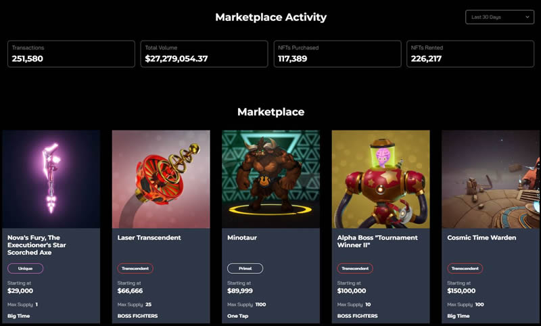Open the Nova's Fury title link
This screenshot has height=326, width=541.
(x=43, y=245)
